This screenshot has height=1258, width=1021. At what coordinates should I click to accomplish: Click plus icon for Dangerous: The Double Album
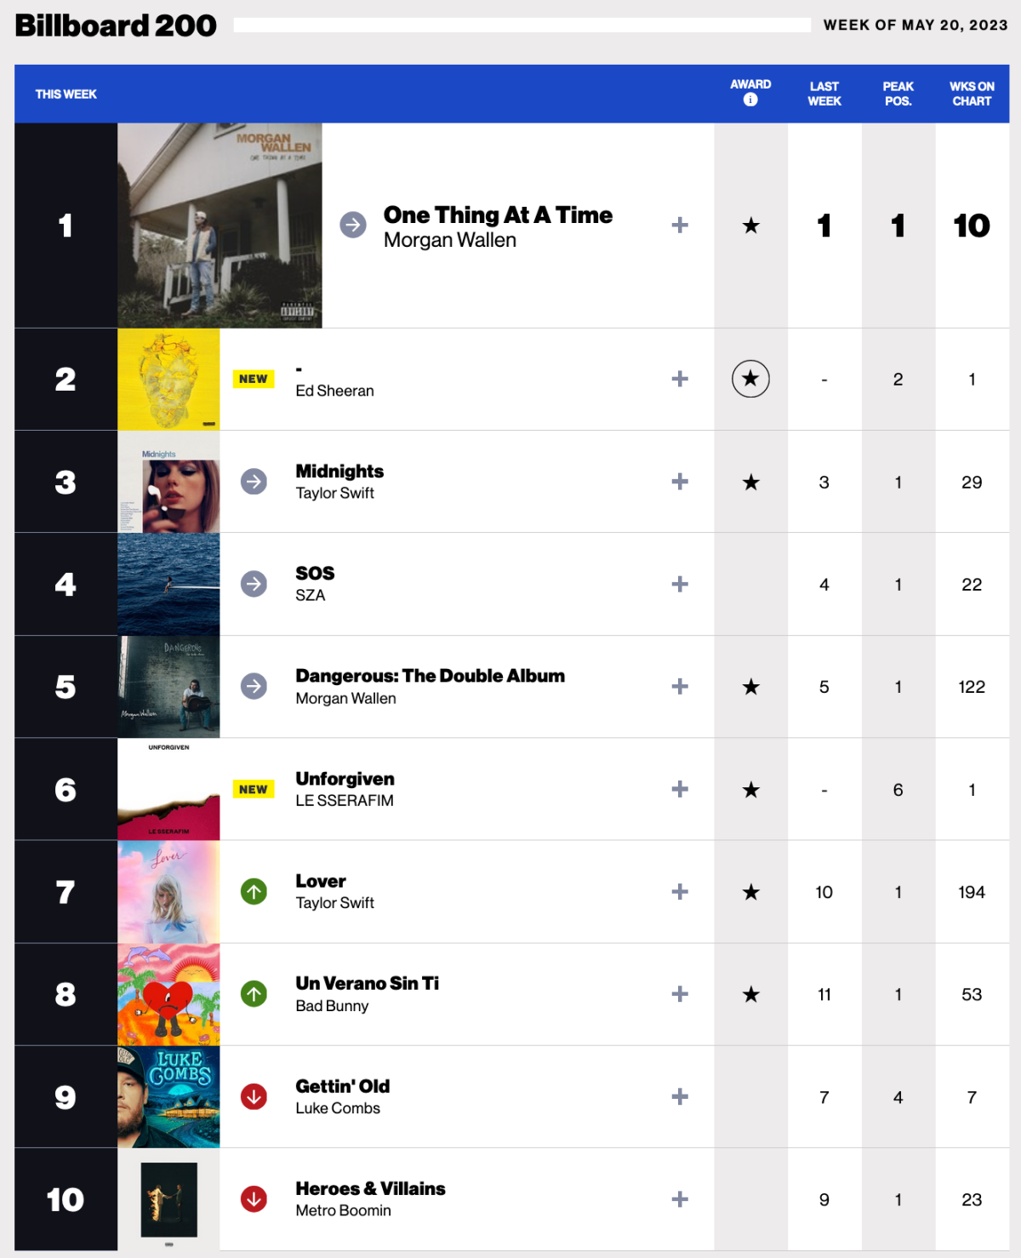coord(680,687)
